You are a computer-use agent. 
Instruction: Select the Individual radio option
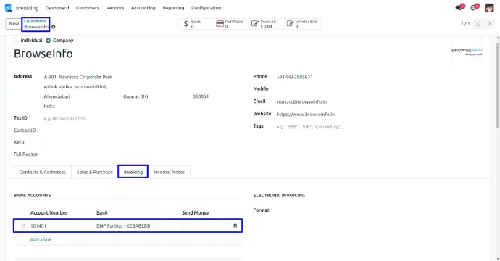coord(16,41)
